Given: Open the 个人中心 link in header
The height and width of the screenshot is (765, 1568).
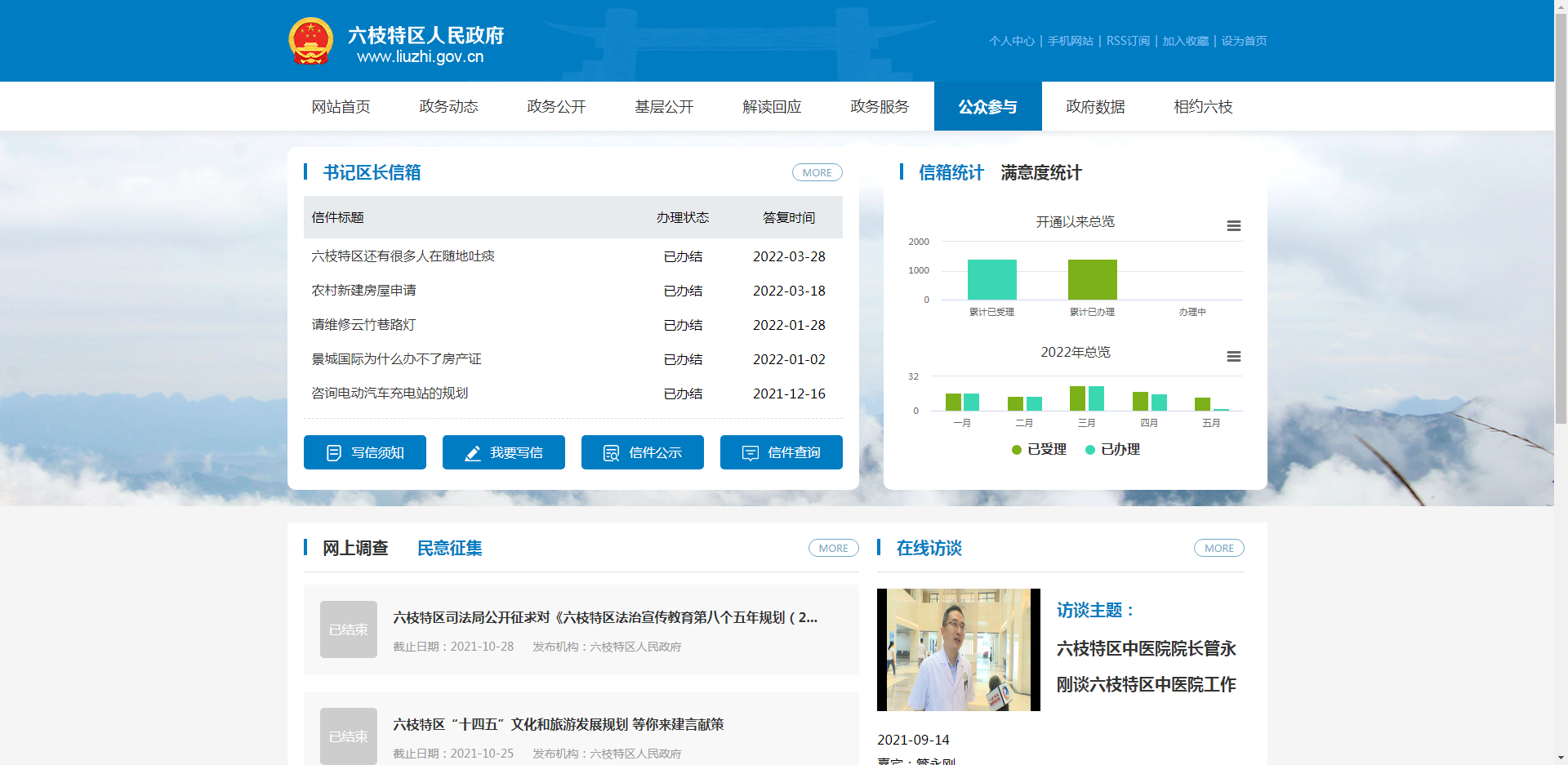Looking at the screenshot, I should [x=1011, y=41].
